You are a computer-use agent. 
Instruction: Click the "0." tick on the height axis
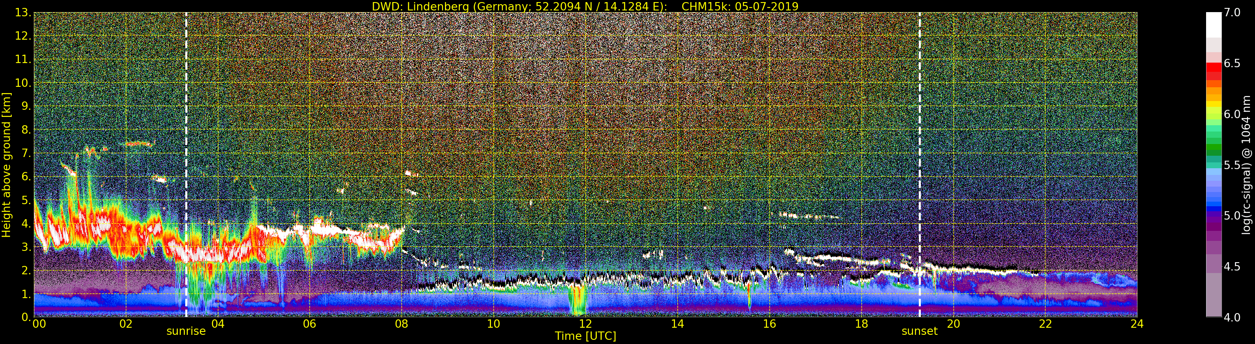pos(26,317)
